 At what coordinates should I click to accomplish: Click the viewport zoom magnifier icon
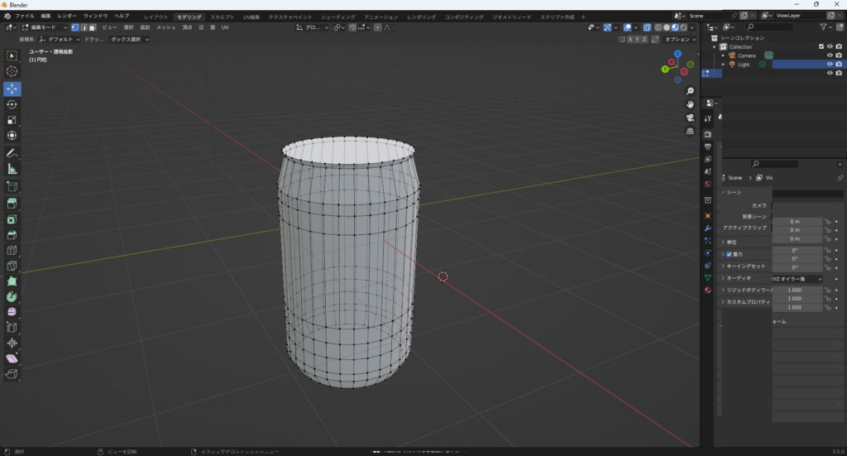pyautogui.click(x=690, y=91)
